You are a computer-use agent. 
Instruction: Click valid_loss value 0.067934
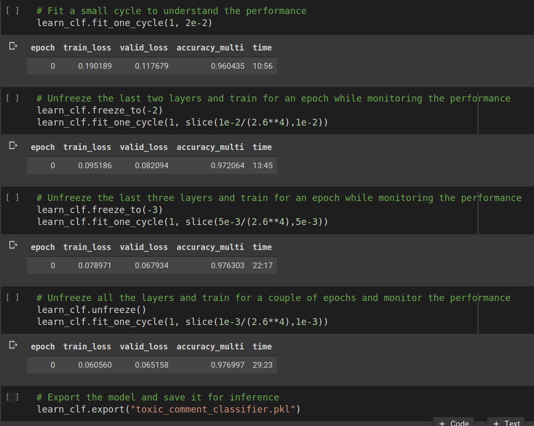click(151, 266)
